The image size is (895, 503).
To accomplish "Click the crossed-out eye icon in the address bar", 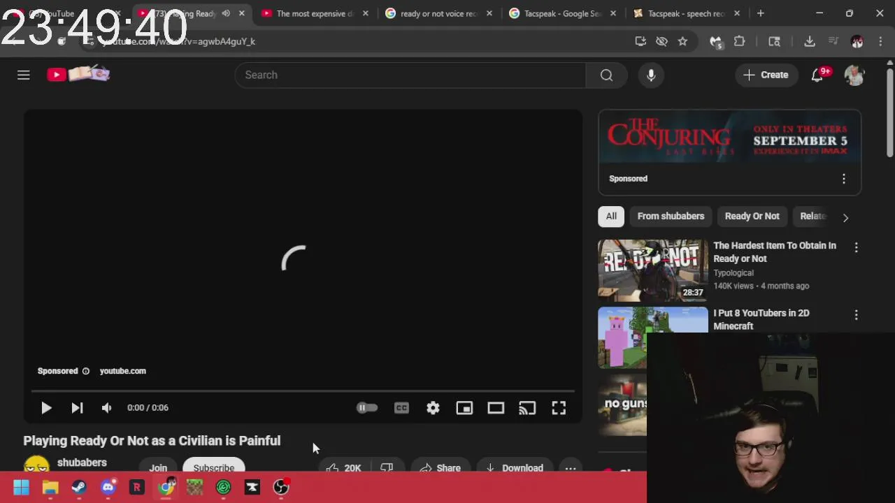I will point(661,42).
